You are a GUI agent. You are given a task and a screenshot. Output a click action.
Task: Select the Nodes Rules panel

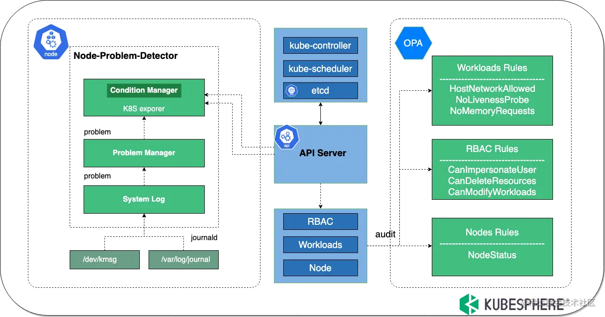pyautogui.click(x=492, y=247)
